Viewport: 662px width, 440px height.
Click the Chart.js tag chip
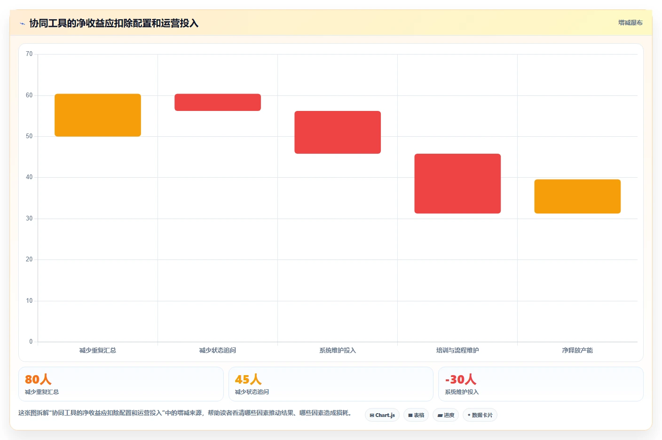coord(382,415)
